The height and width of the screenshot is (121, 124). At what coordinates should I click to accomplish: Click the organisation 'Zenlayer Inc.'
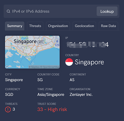[x=81, y=95]
